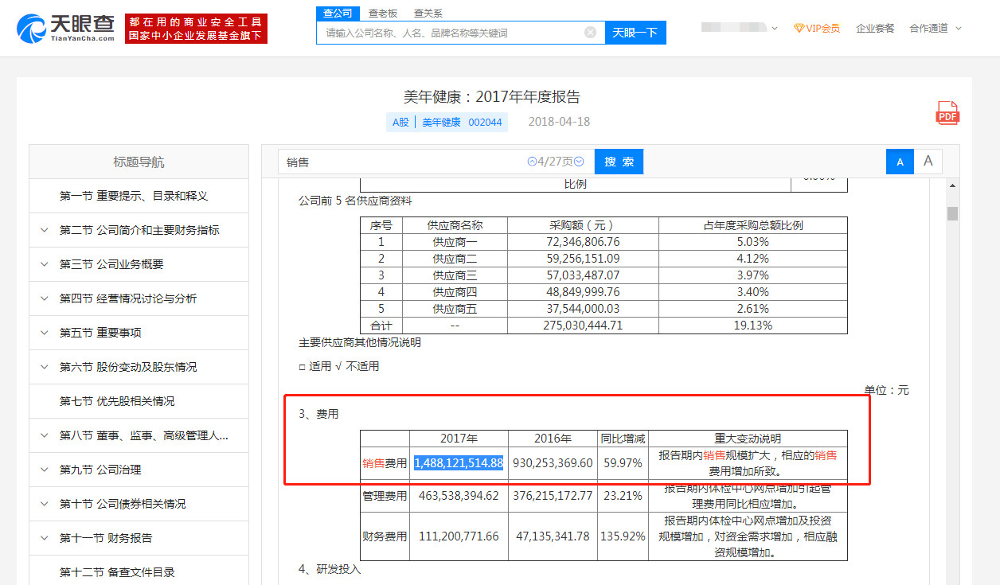1000x585 pixels.
Task: Click the 4/27页 match counter
Action: coord(556,162)
